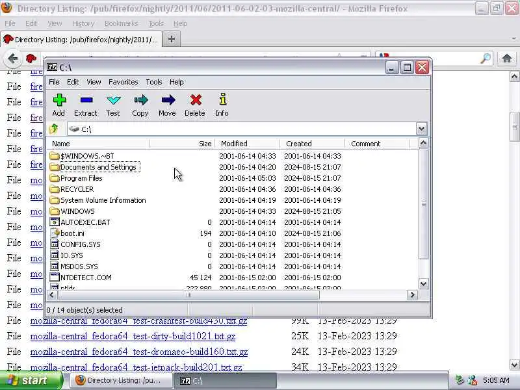
Task: Click the Move toolbar icon
Action: 168,100
